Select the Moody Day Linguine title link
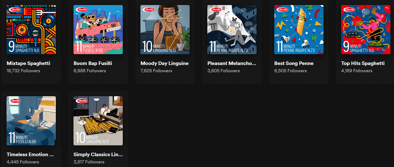The image size is (394, 167). pyautogui.click(x=164, y=63)
